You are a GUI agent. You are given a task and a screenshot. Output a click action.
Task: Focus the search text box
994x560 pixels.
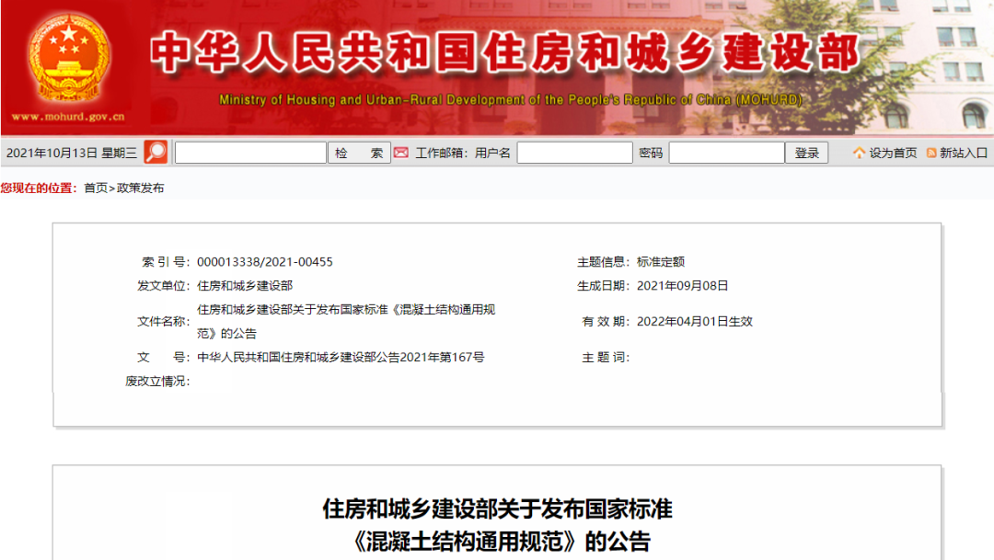(250, 153)
